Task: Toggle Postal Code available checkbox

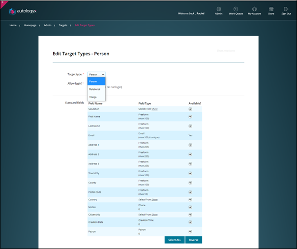Action: pyautogui.click(x=190, y=192)
